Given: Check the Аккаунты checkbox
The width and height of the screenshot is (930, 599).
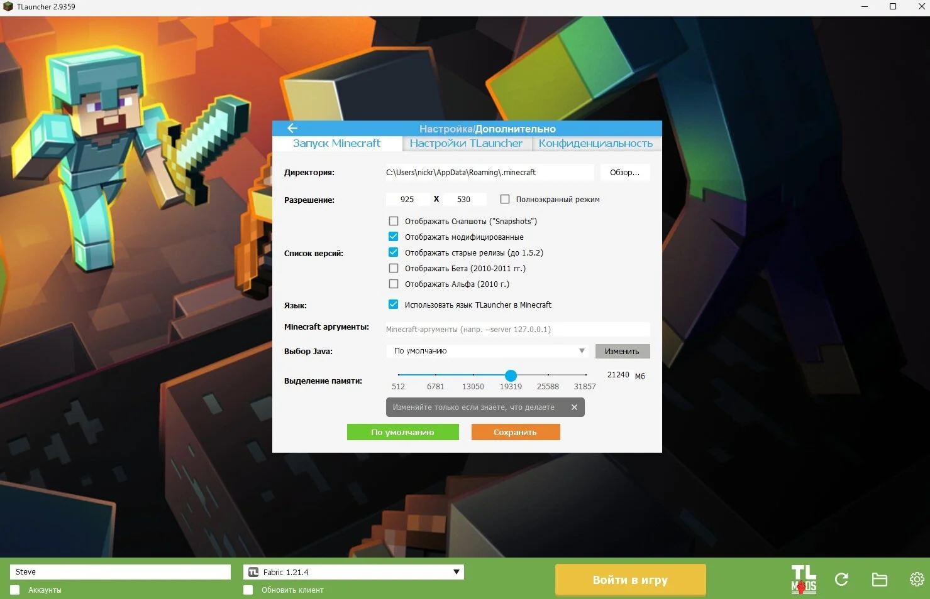Looking at the screenshot, I should [x=15, y=590].
